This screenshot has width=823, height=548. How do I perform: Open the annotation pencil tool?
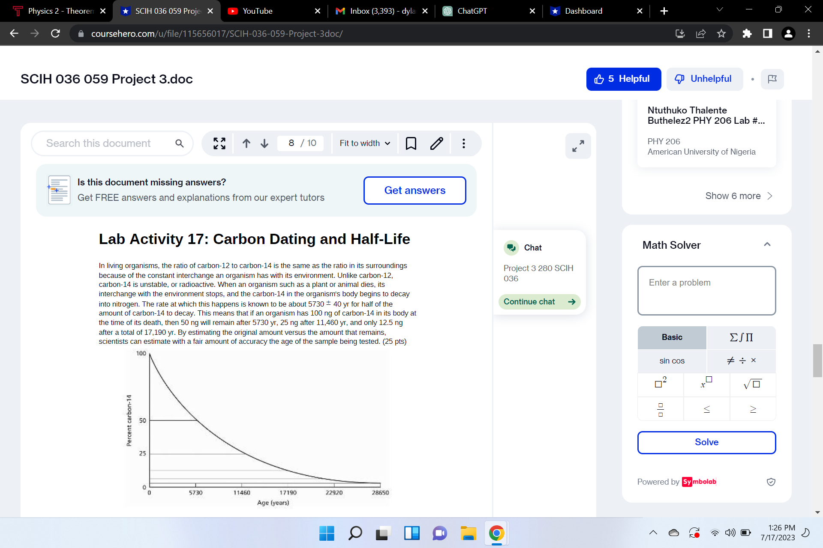coord(436,143)
